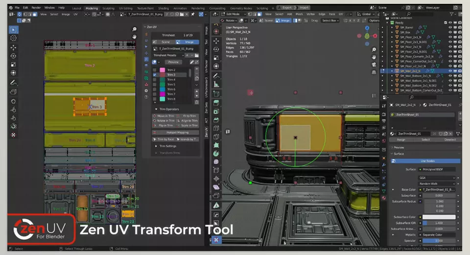Screen dimensions: 470x255
Task: Open the File menu
Action: 17,7
